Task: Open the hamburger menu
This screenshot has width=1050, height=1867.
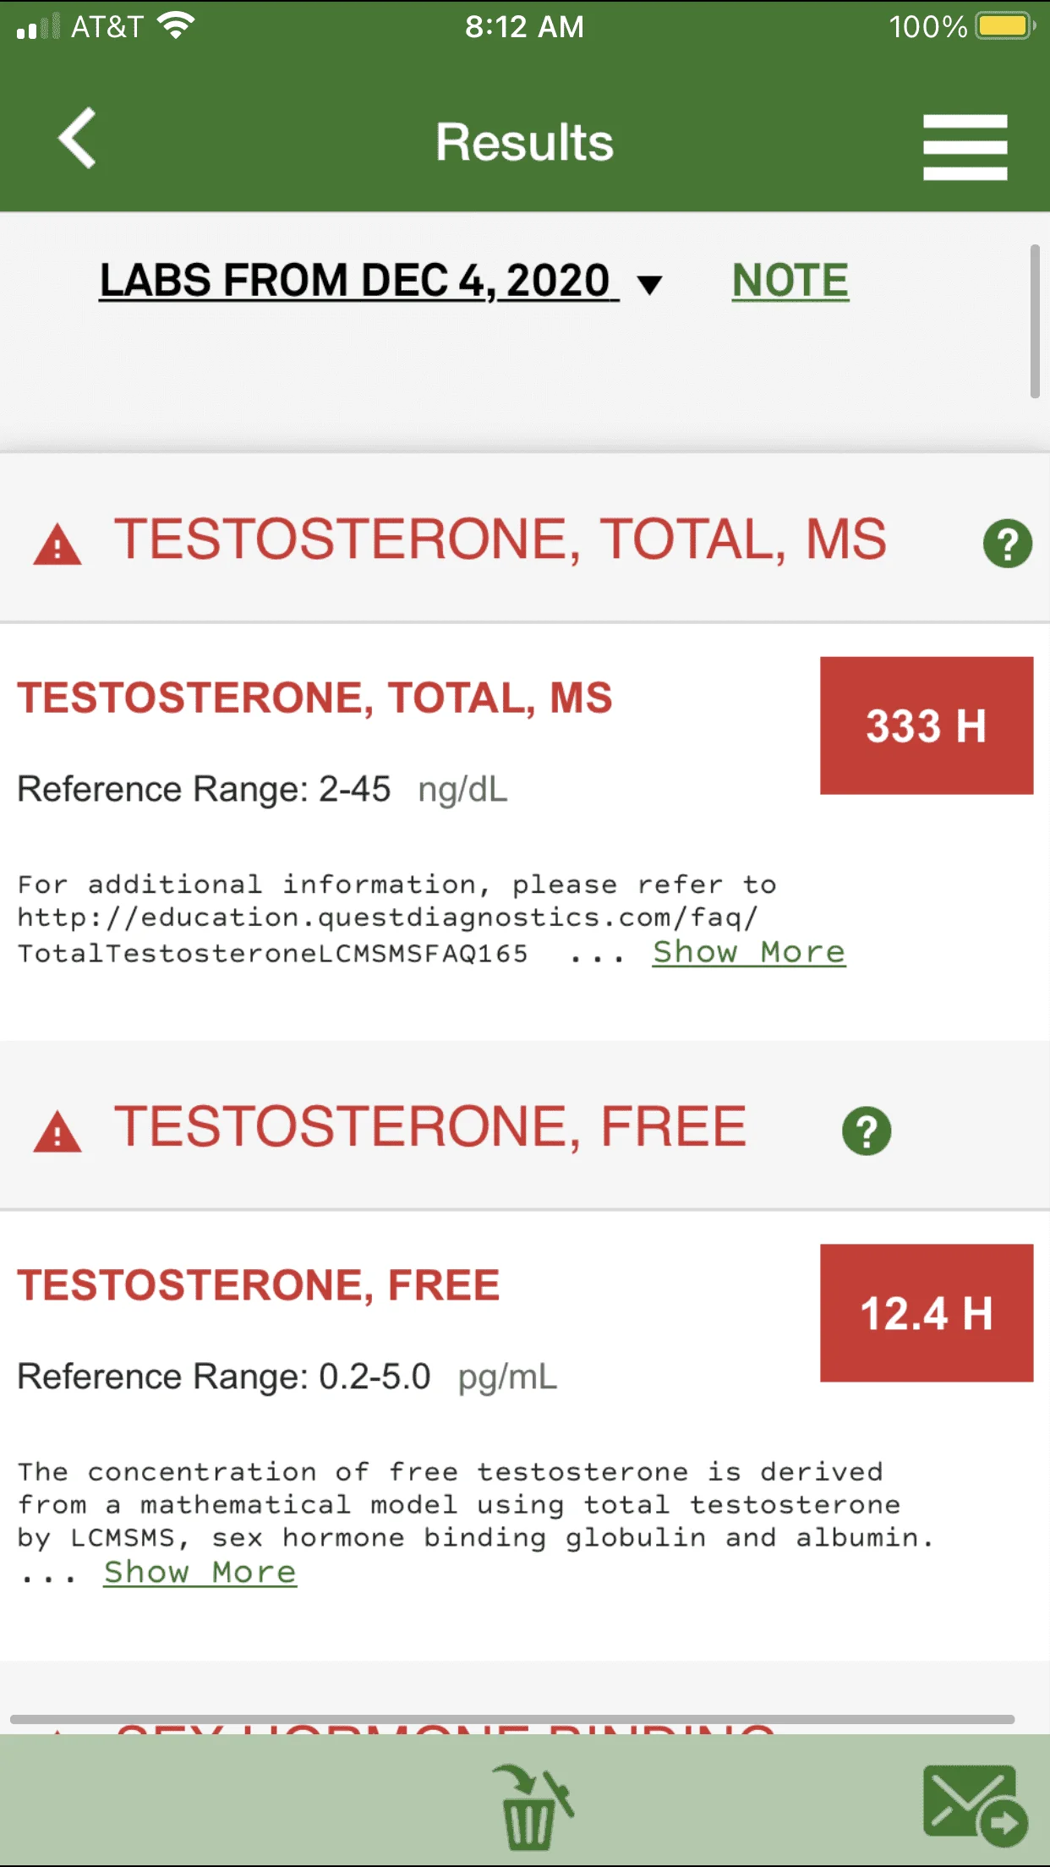Action: click(965, 147)
